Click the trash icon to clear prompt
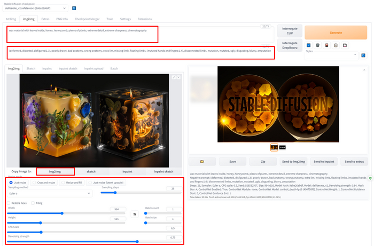This screenshot has height=246, width=374. point(318,45)
